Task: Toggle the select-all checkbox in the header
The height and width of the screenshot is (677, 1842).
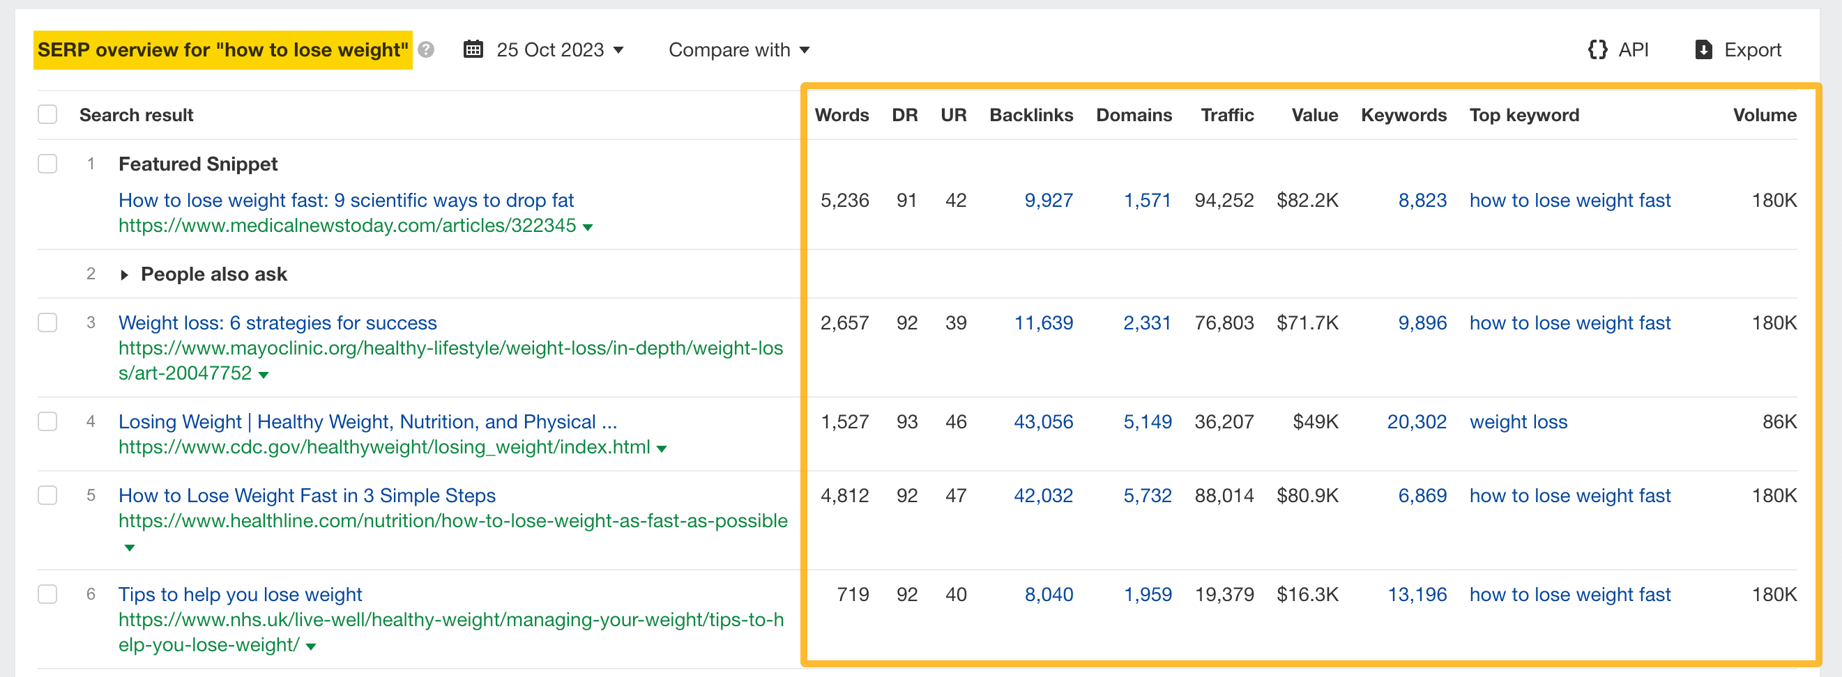Action: 47,114
